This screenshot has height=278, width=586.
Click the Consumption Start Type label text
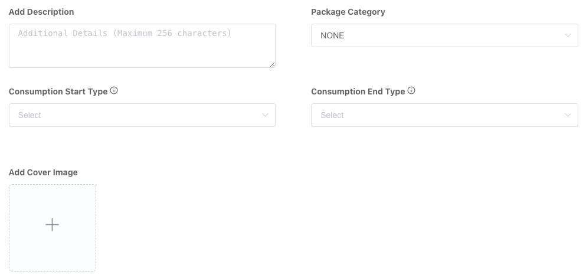tap(58, 91)
